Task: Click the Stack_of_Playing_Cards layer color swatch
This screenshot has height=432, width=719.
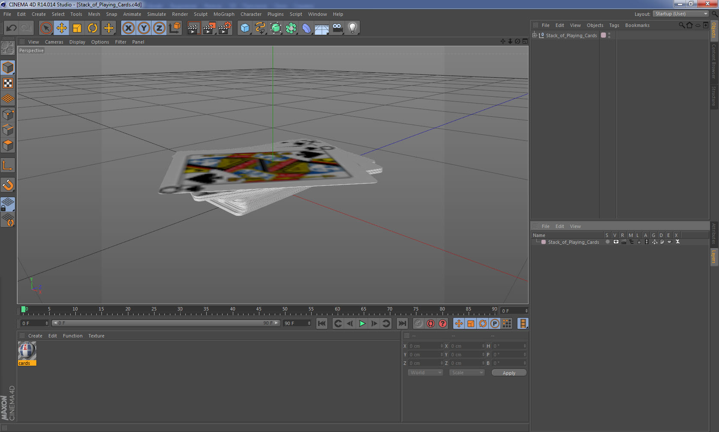Action: pos(544,242)
